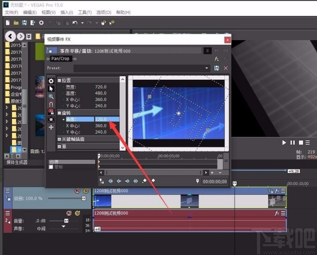Show Pan/Crop properties via the gear icon

coord(51,81)
